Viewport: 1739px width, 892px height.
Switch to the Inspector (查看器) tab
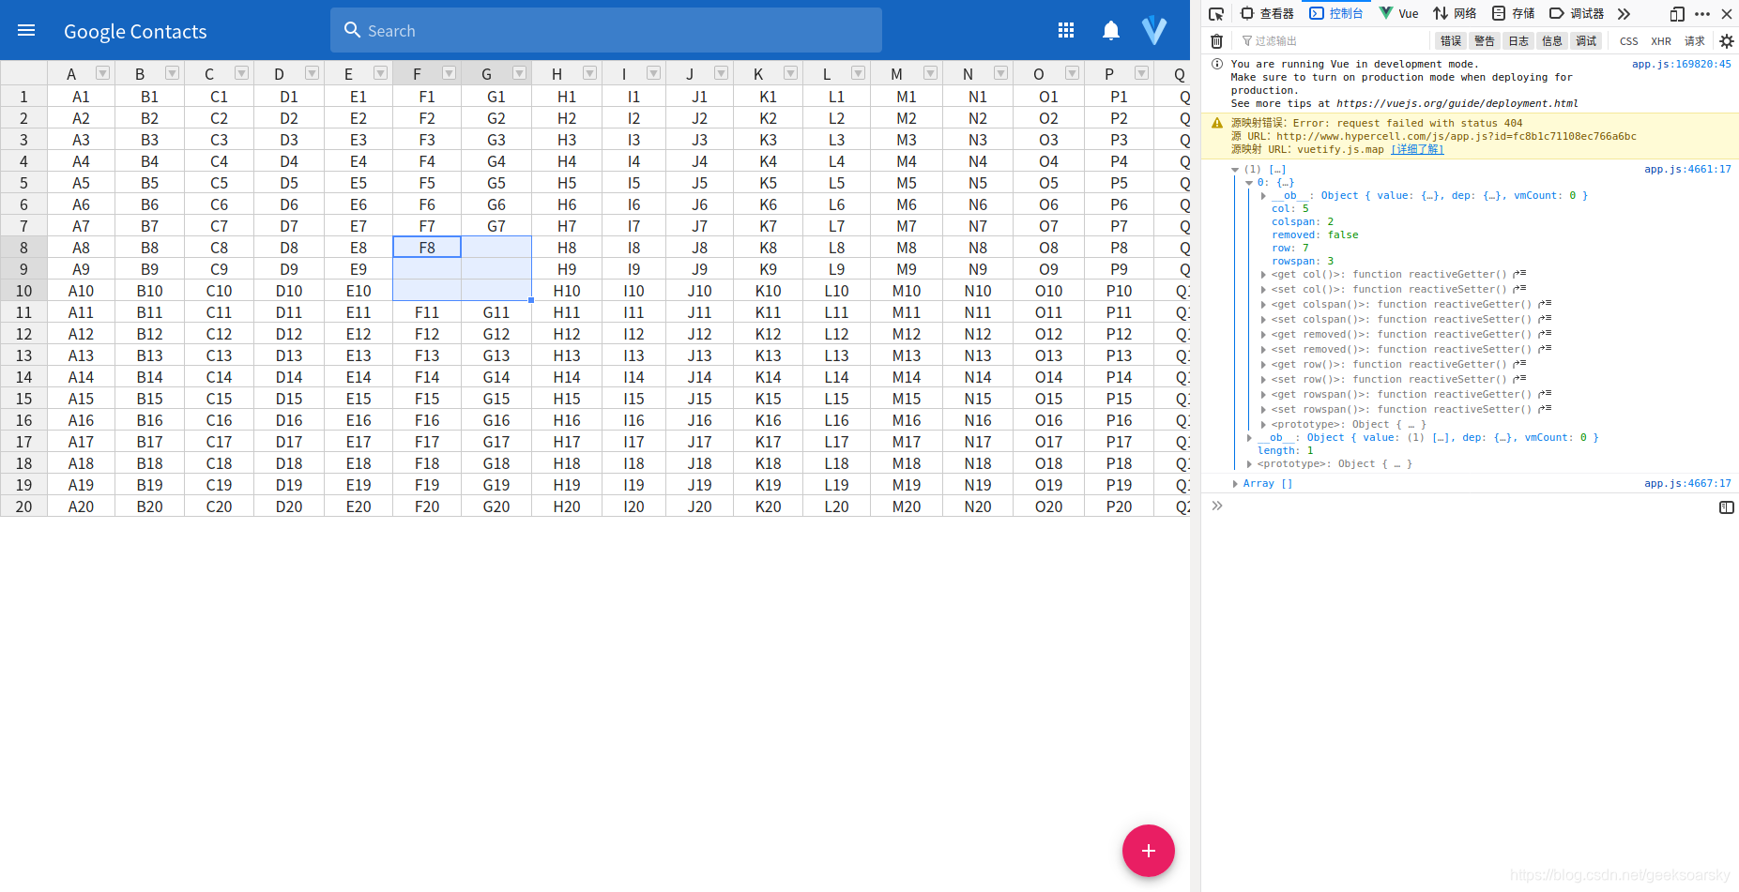(x=1267, y=13)
